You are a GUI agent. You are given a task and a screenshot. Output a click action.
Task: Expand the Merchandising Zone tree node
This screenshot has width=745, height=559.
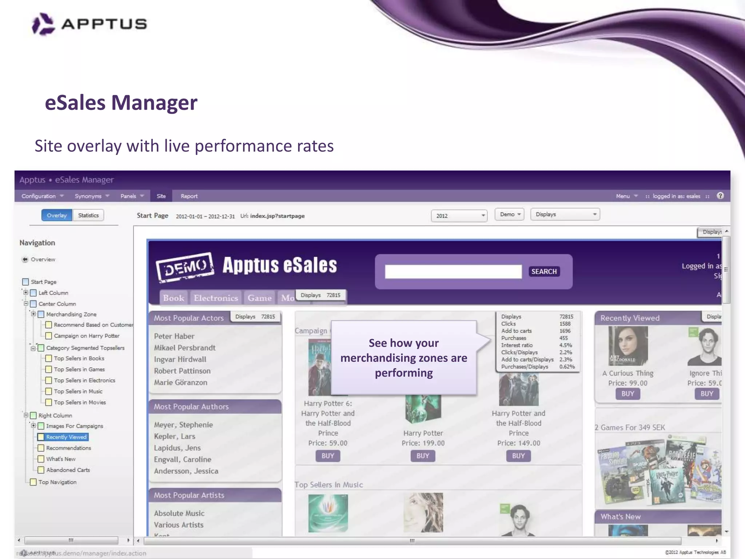coord(33,314)
